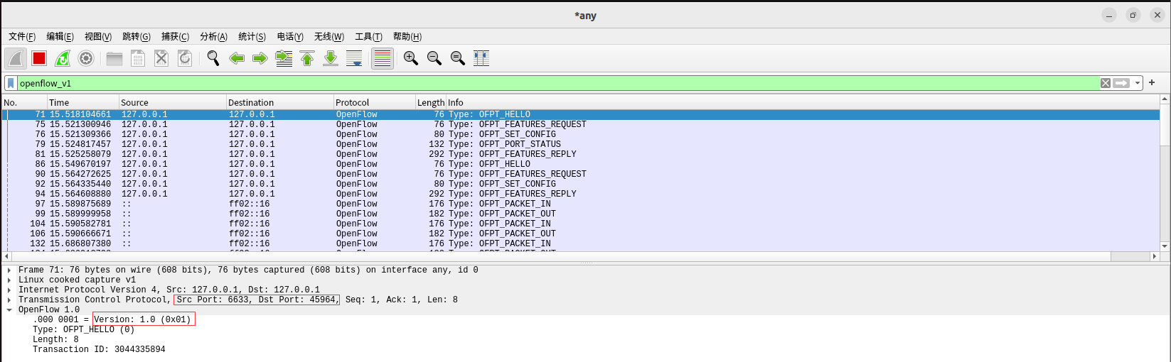
Task: Apply the display filter arrow
Action: pos(1121,83)
